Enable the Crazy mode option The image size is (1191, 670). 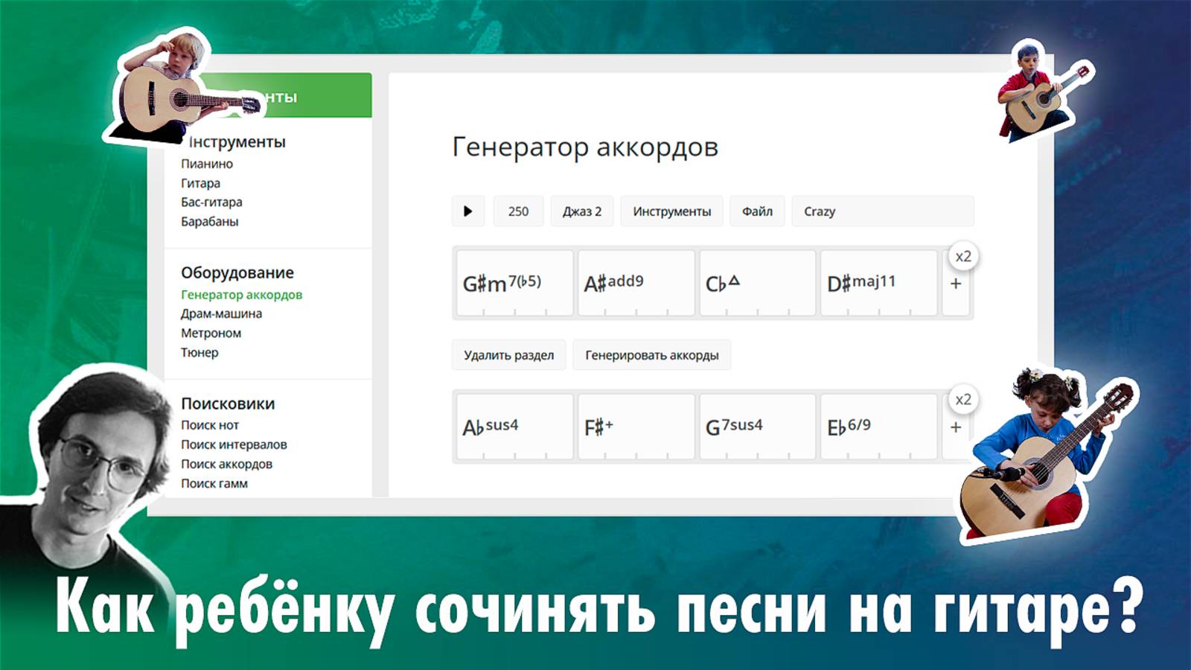click(817, 211)
